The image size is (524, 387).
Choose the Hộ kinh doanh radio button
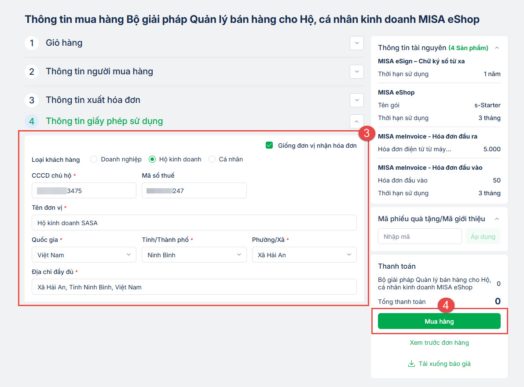click(x=152, y=159)
